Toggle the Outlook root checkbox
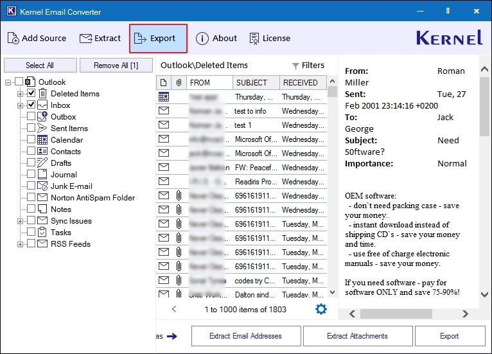The image size is (492, 354). [19, 82]
